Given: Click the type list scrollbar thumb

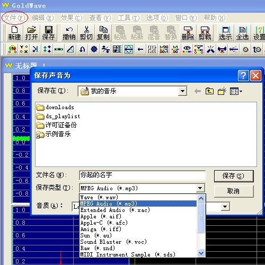Looking at the screenshot, I should click(201, 218).
